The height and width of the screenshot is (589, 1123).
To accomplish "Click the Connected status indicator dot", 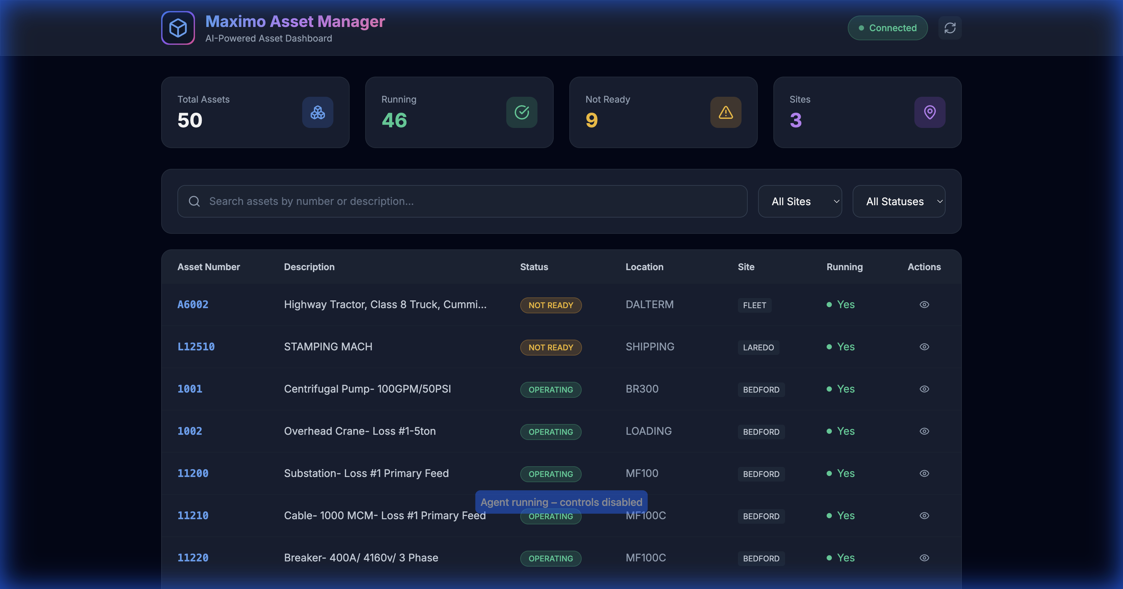I will click(861, 28).
